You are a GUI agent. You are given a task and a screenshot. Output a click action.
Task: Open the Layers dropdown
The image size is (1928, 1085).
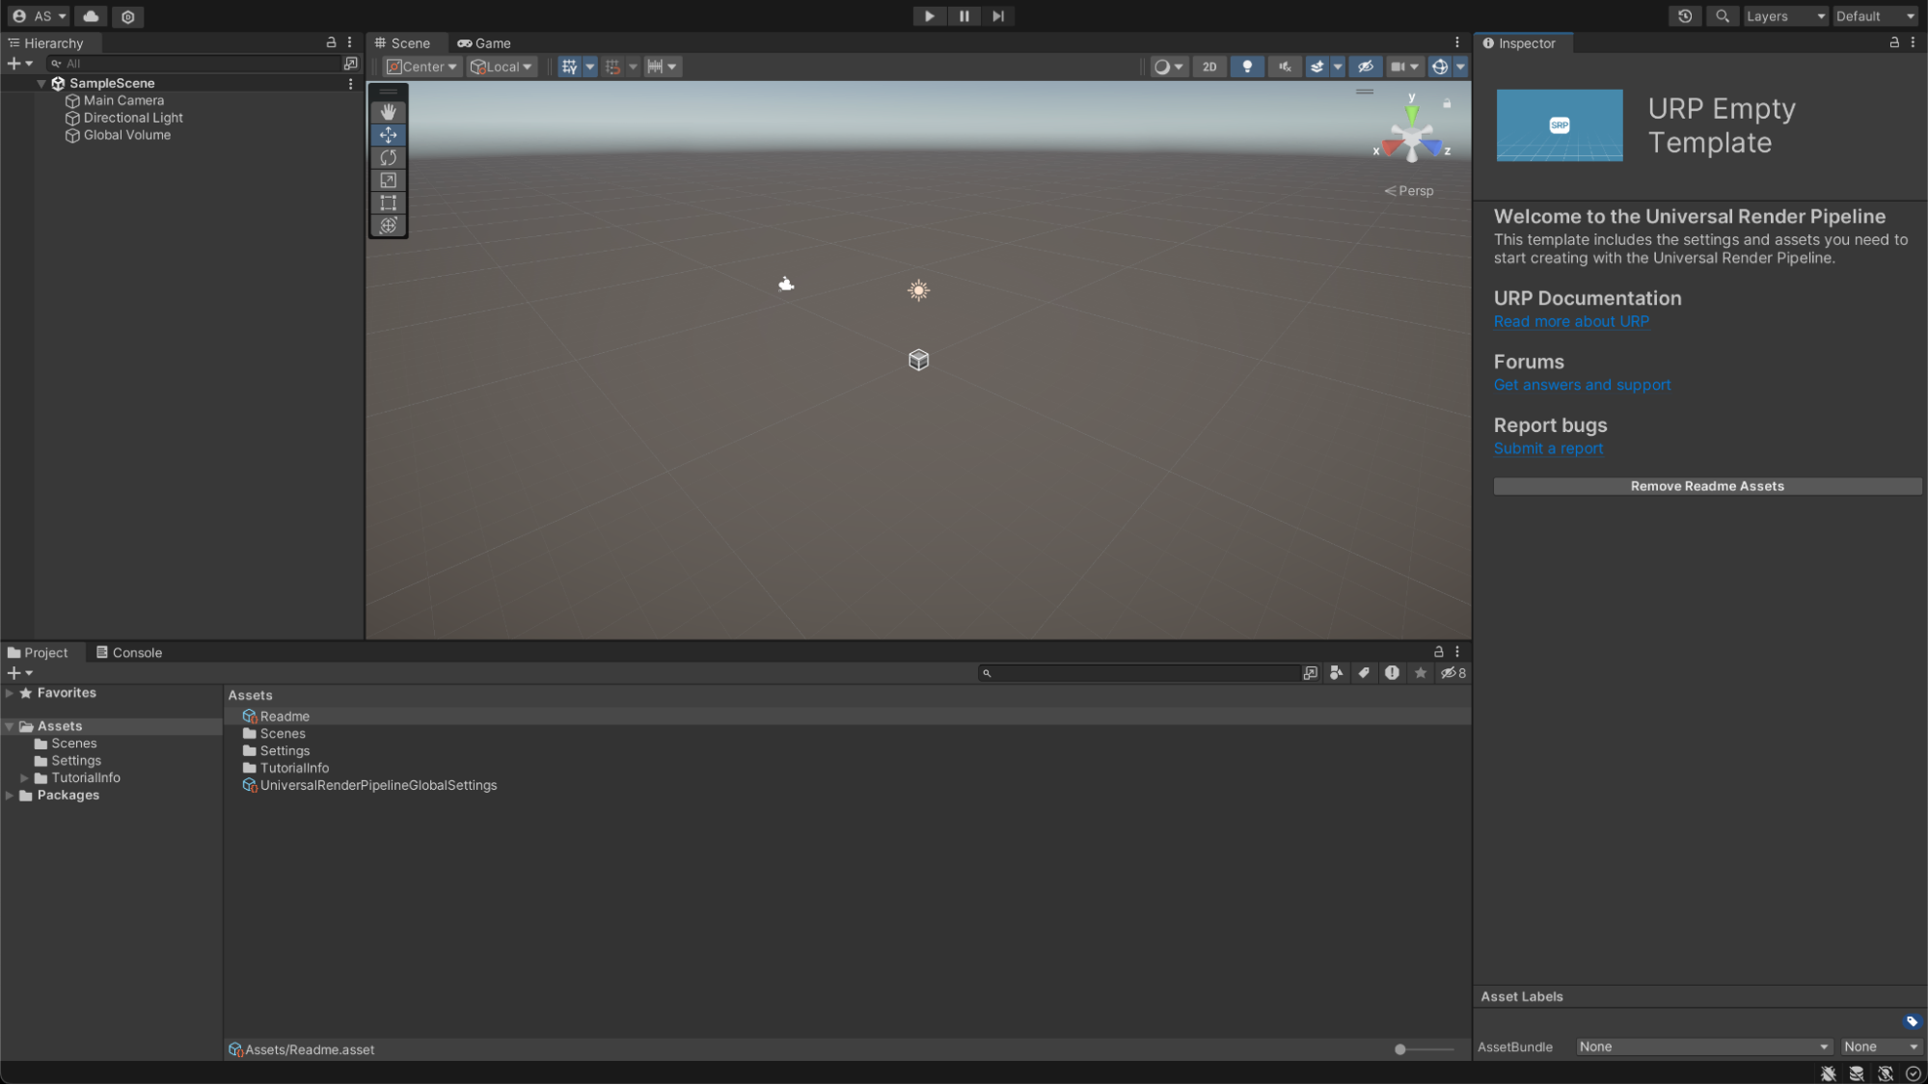1785,16
